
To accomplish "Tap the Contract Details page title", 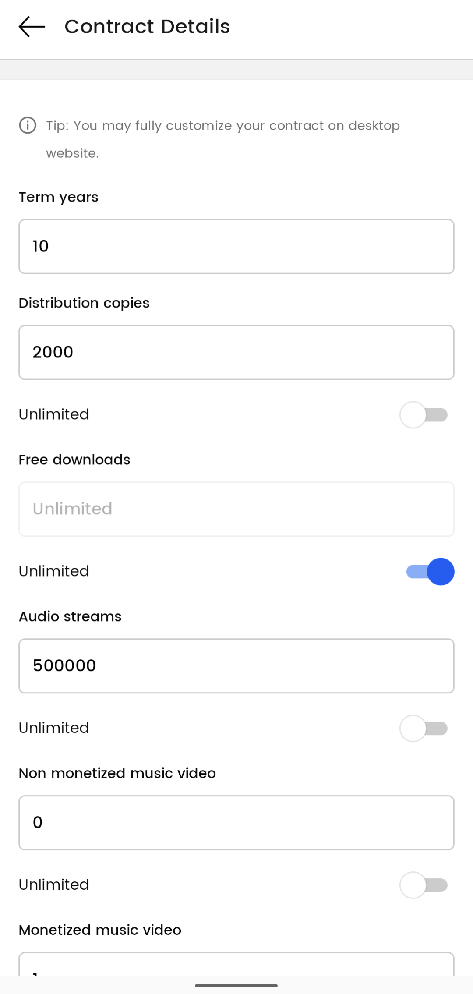I will pos(147,27).
